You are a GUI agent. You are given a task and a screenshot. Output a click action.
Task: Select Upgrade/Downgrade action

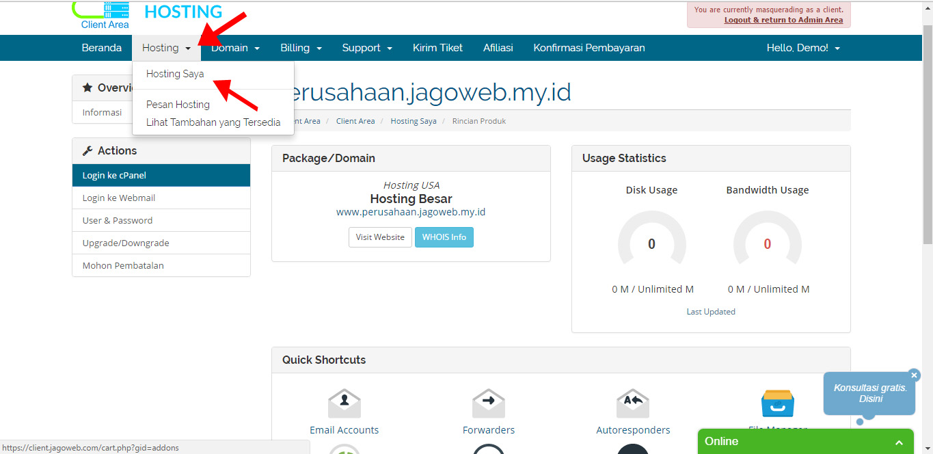[161, 243]
